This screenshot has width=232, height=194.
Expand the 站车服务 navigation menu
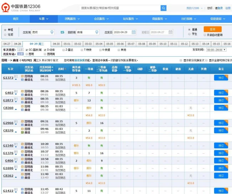tap(131, 19)
